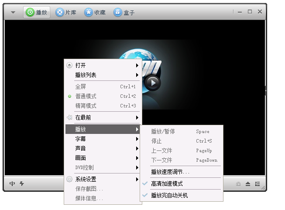The width and height of the screenshot is (285, 210).
Task: Expand the 播放列表 submenu arrow
Action: tap(137, 75)
